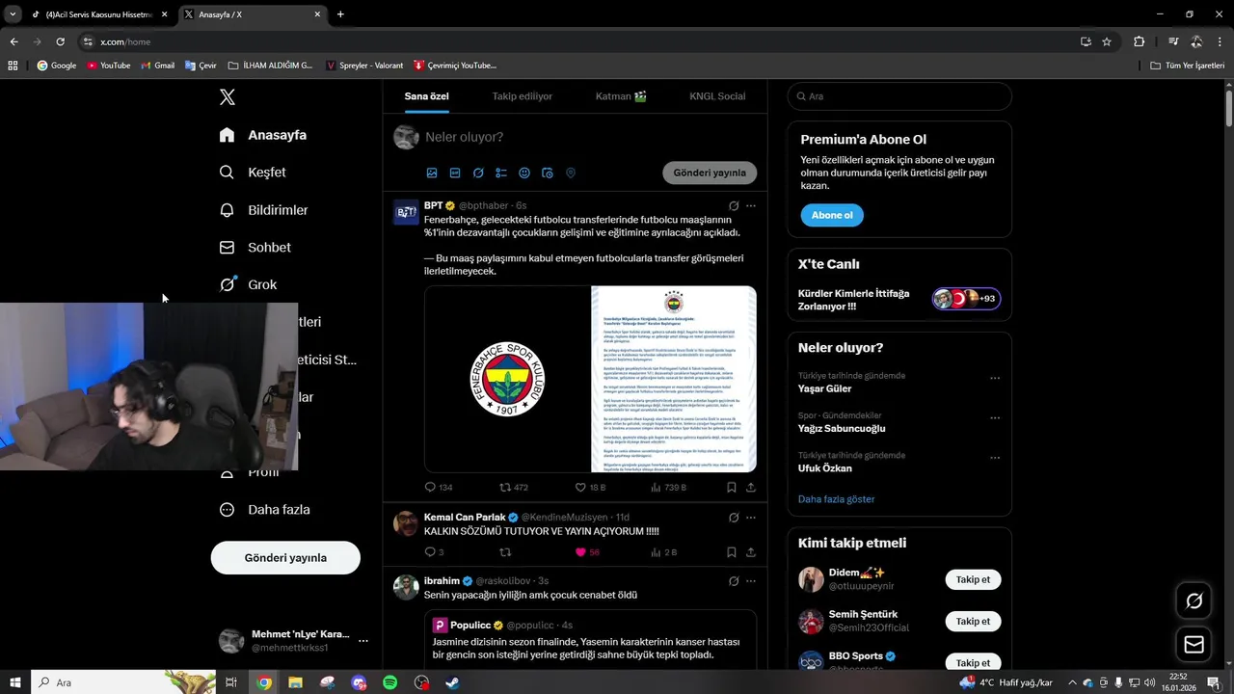
Task: Unlike Kemal Can Parlak post with 56 likes
Action: (x=587, y=552)
